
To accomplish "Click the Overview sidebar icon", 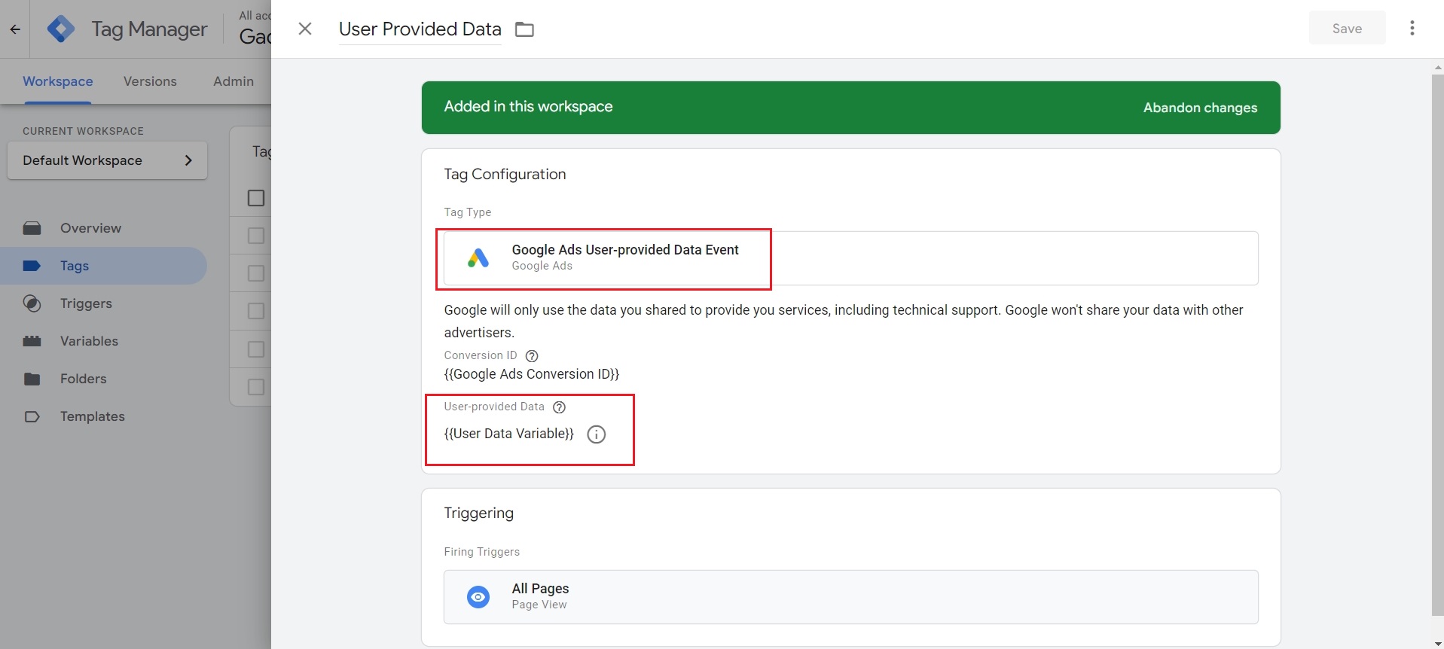I will pyautogui.click(x=32, y=228).
